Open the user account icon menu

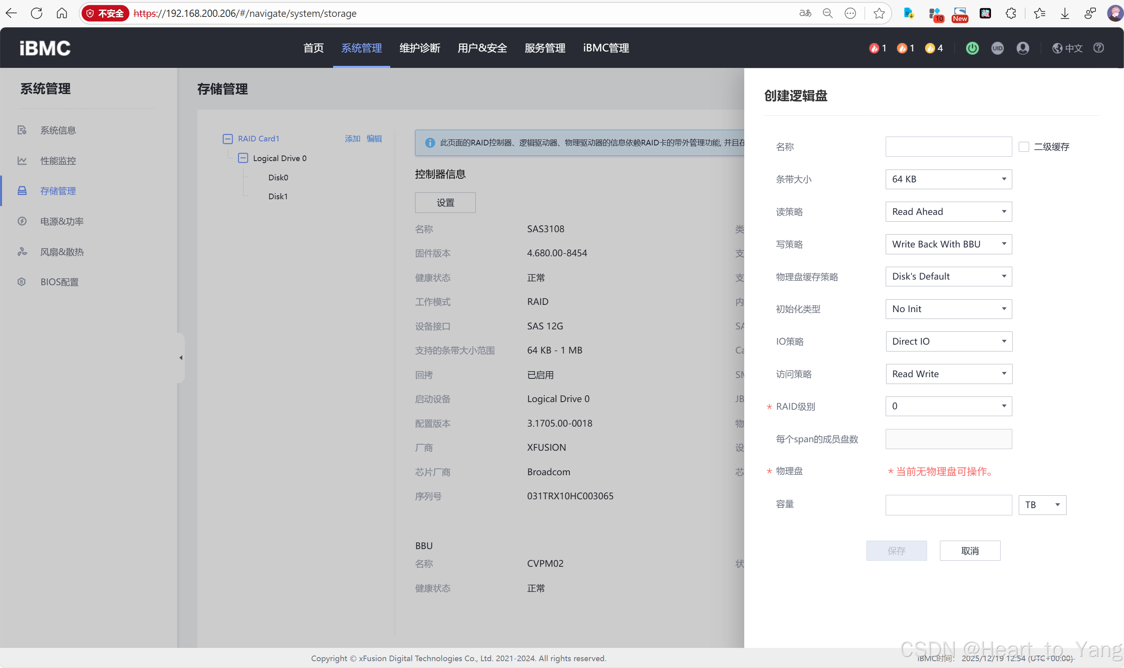[1022, 48]
